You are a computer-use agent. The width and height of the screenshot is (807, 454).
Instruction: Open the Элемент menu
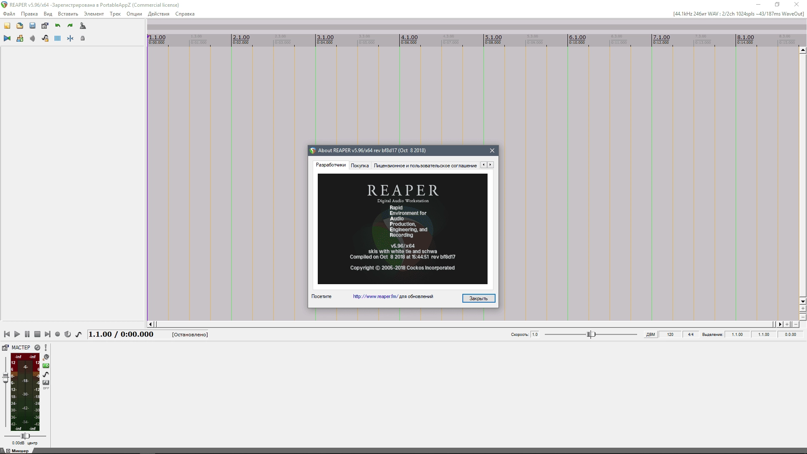point(94,14)
